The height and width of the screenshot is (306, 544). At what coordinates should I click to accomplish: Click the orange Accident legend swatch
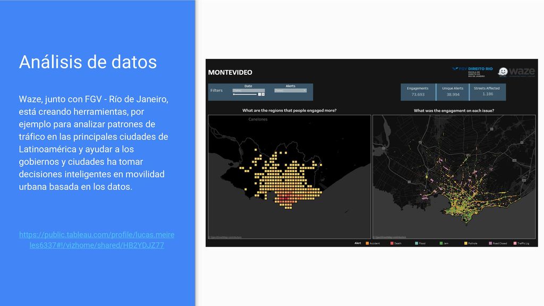tap(367, 243)
